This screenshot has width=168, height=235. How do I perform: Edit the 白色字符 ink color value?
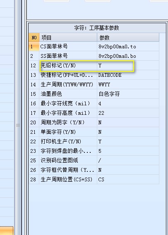128,94
